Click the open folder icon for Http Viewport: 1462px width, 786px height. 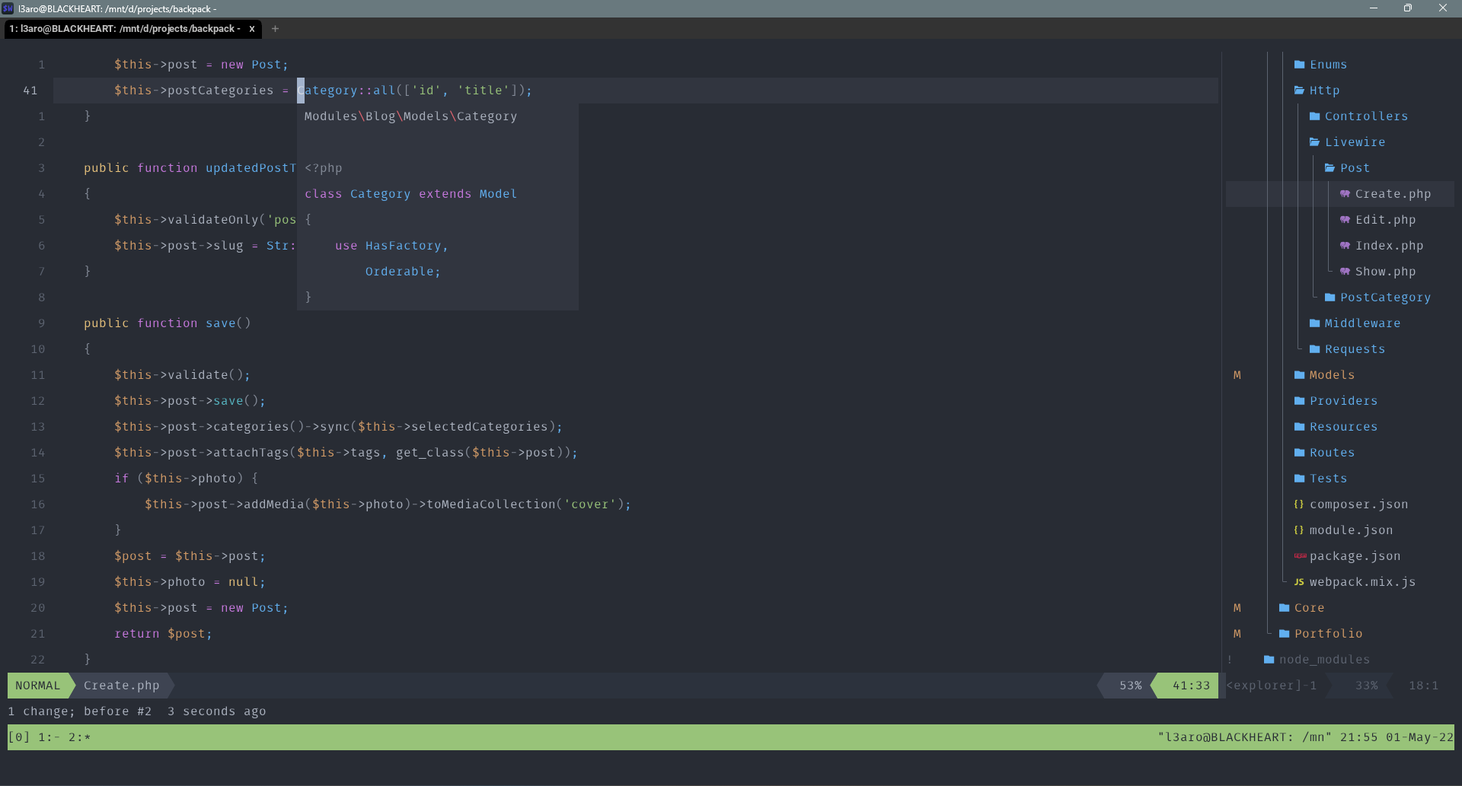tap(1299, 91)
